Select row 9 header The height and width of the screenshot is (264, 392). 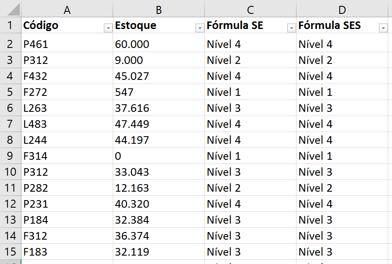point(11,156)
